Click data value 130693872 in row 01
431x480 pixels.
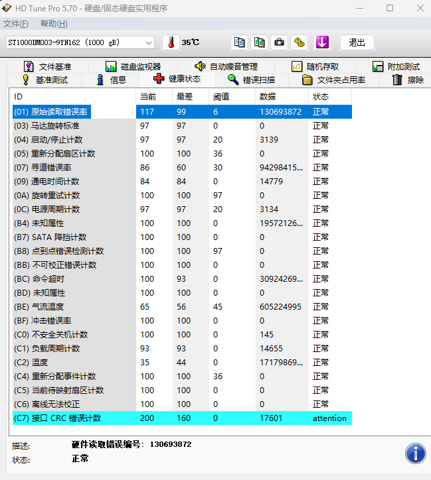[280, 112]
